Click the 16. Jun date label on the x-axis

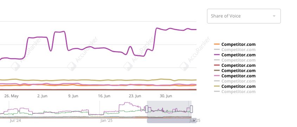pos(104,96)
